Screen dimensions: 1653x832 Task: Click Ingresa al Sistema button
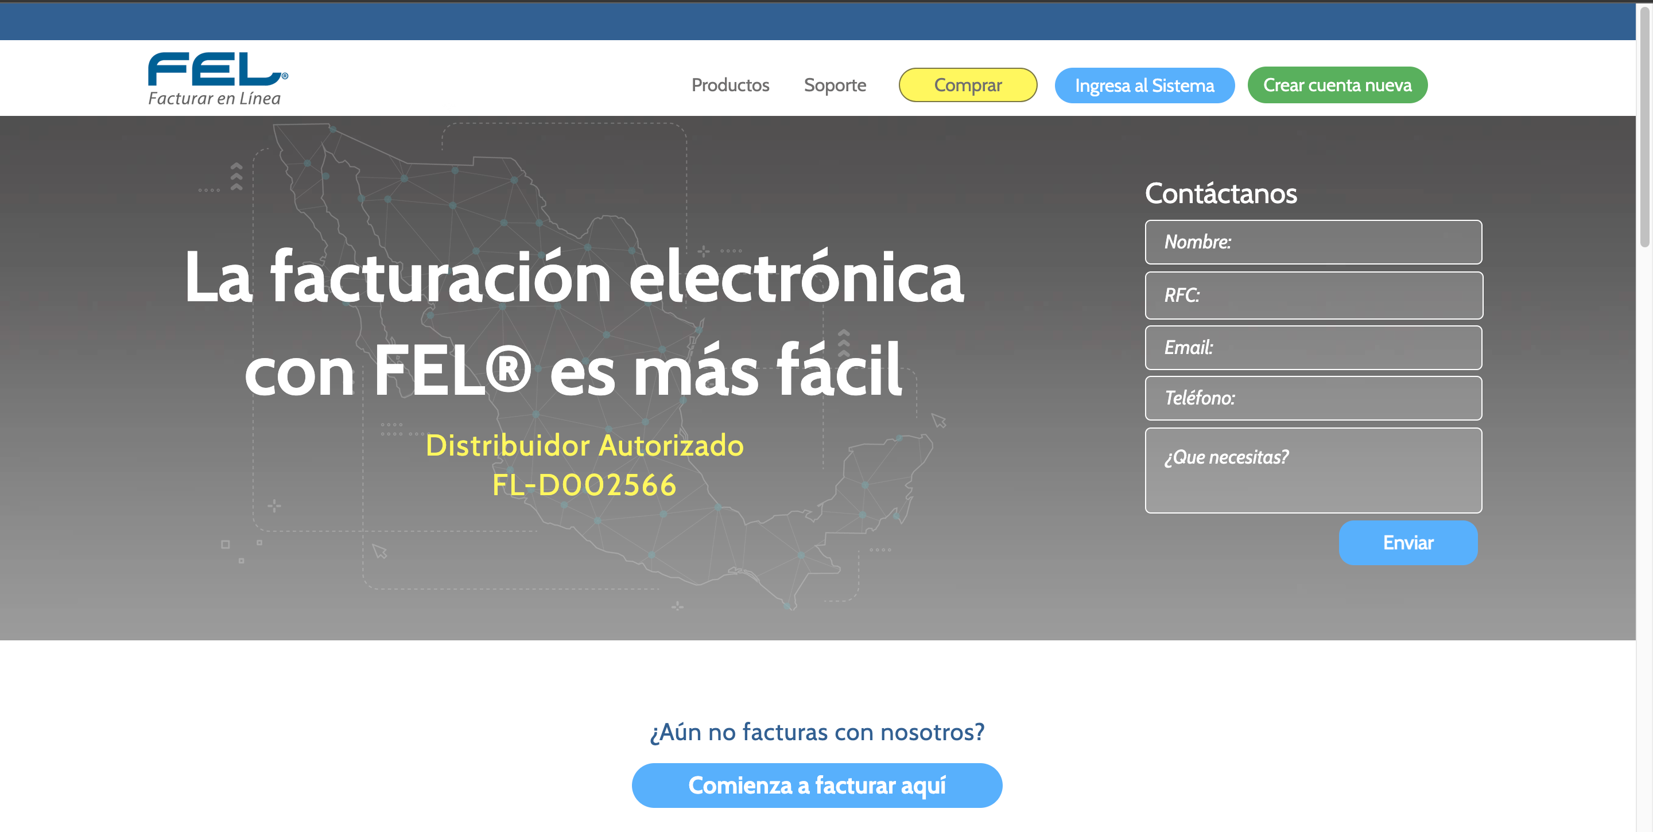[1144, 85]
